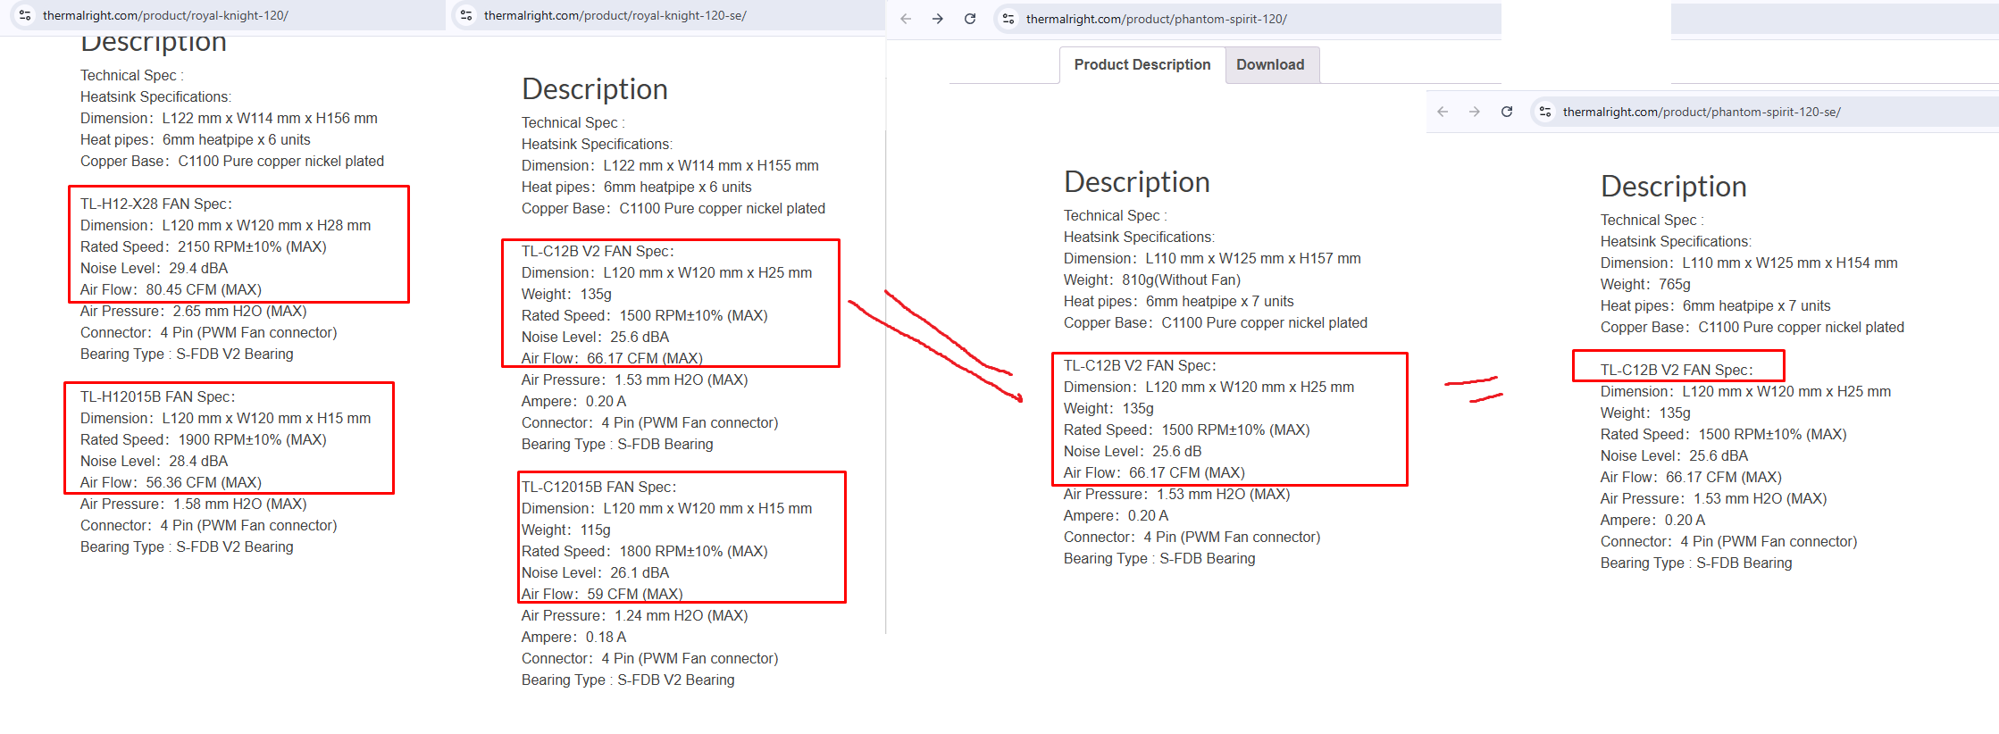This screenshot has width=1999, height=734.
Task: Focus the phantom-spirit-120-se/ address bar URL
Action: click(x=1702, y=112)
